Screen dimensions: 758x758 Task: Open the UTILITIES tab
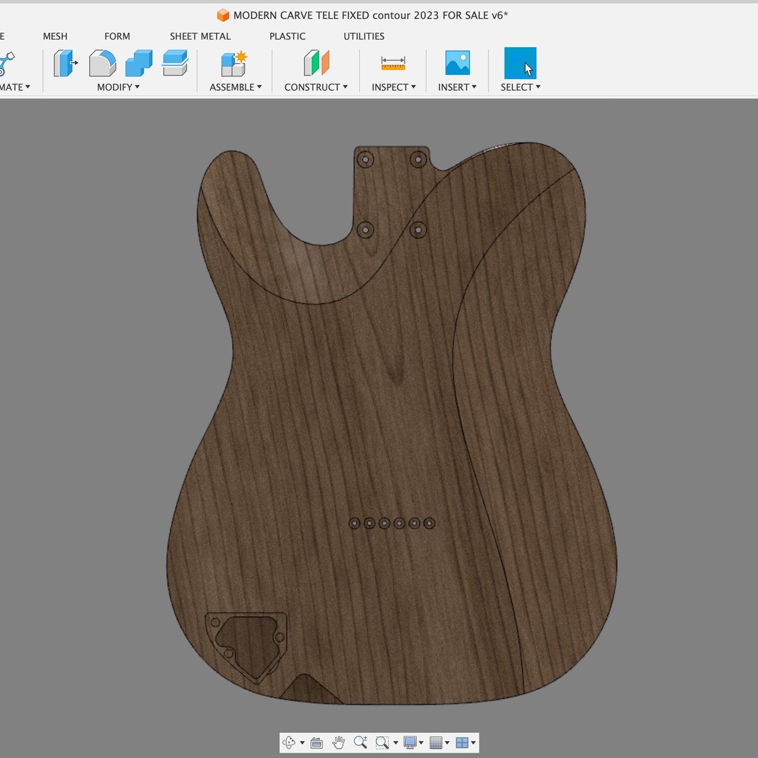click(x=364, y=36)
